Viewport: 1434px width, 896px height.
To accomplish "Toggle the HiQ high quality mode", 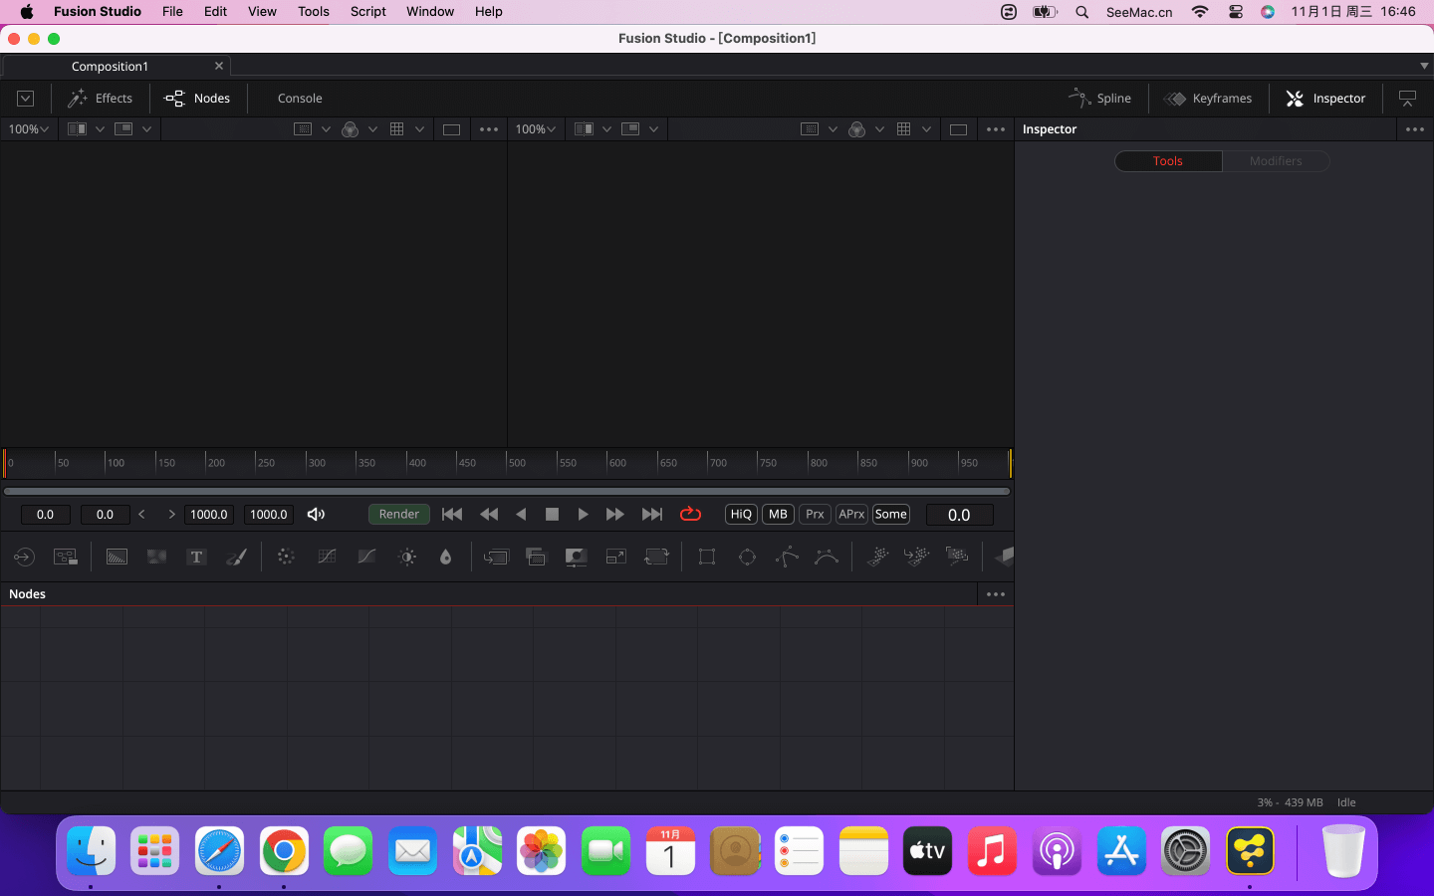I will pos(741,515).
